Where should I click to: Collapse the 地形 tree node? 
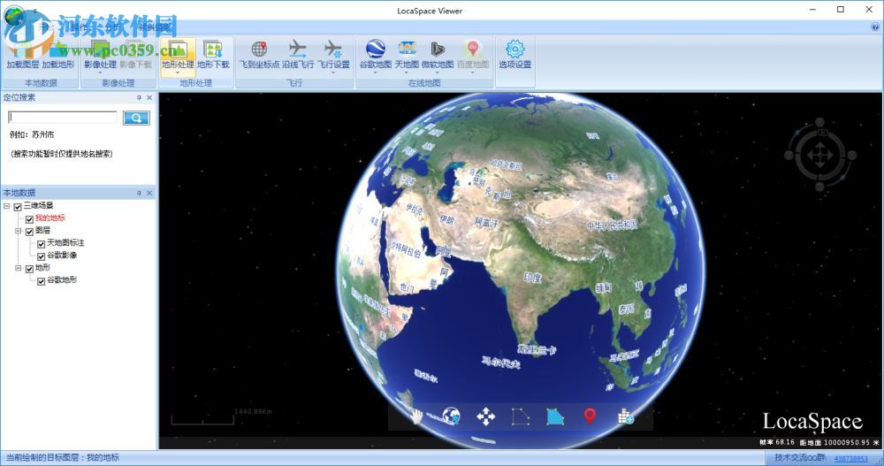coord(18,269)
